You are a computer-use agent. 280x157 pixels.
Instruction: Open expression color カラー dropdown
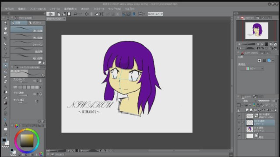pyautogui.click(x=252, y=68)
